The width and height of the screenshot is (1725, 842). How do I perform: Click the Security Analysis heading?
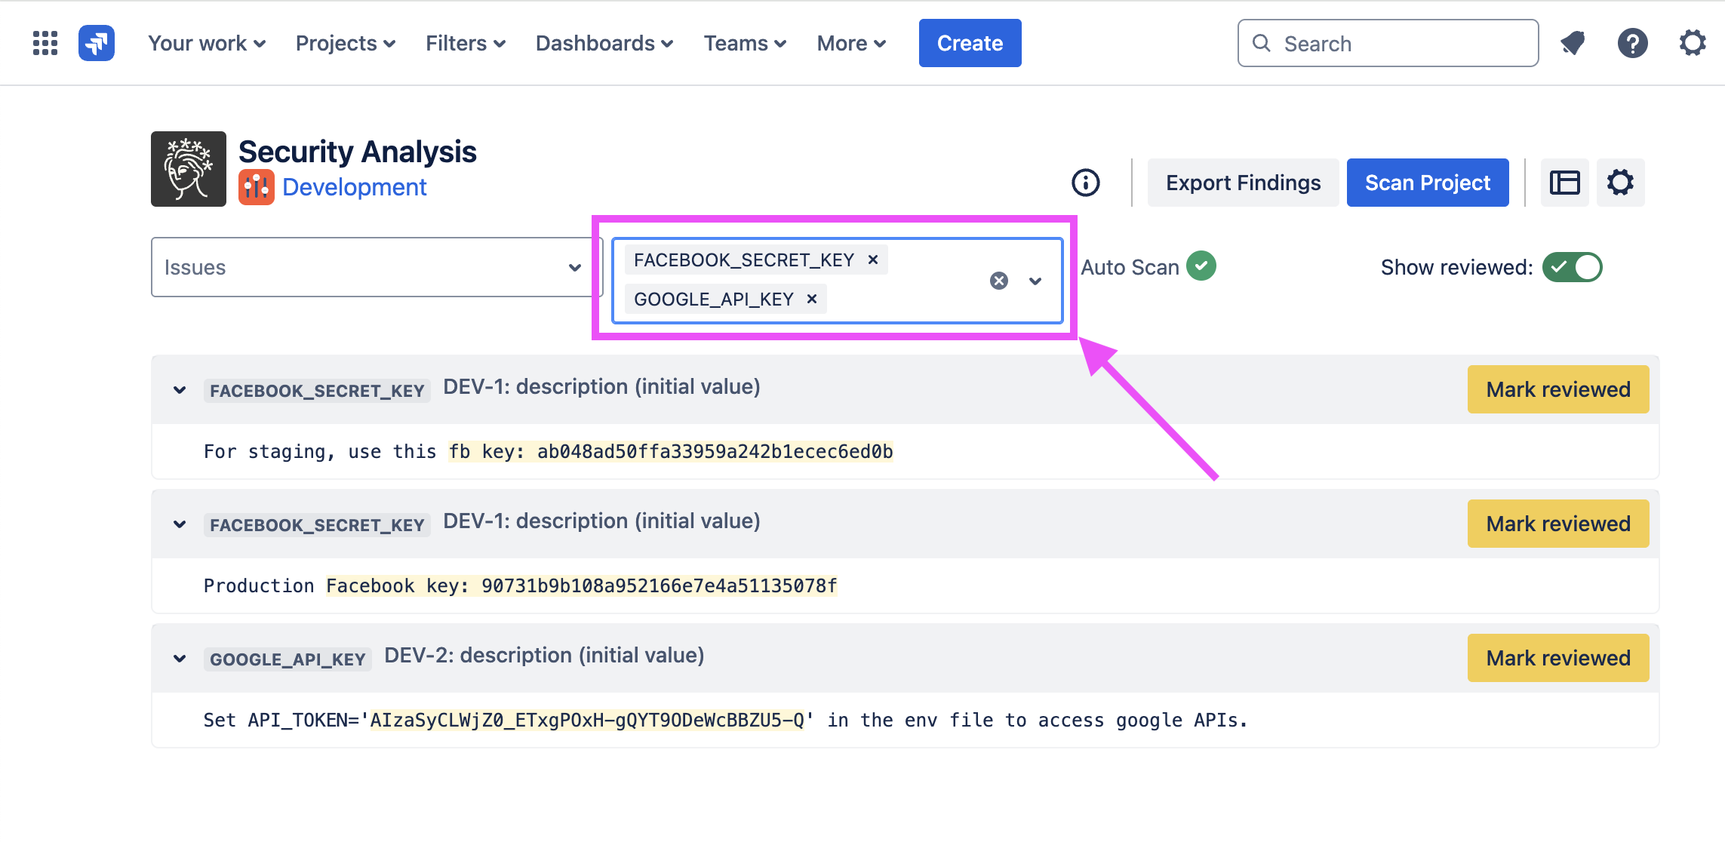pos(358,152)
